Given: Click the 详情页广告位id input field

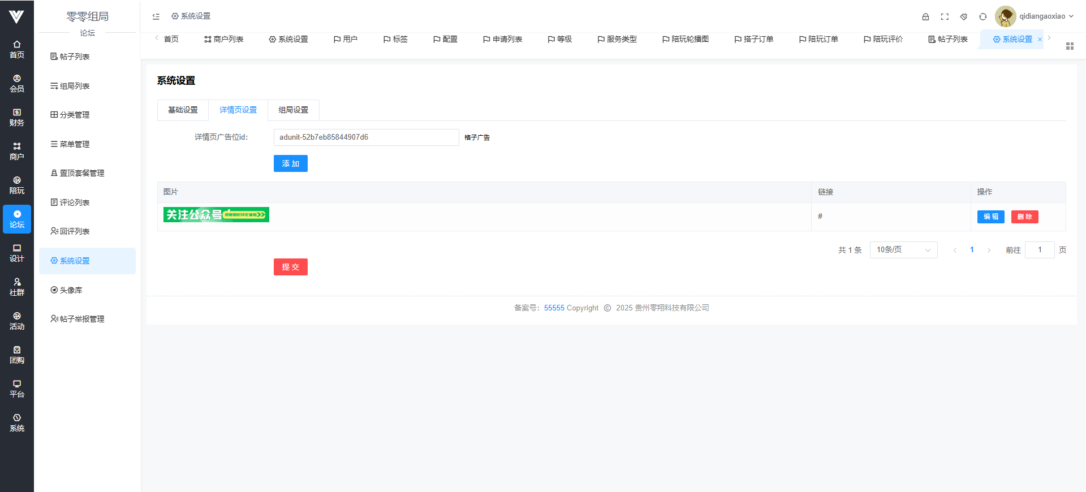Looking at the screenshot, I should [x=366, y=137].
